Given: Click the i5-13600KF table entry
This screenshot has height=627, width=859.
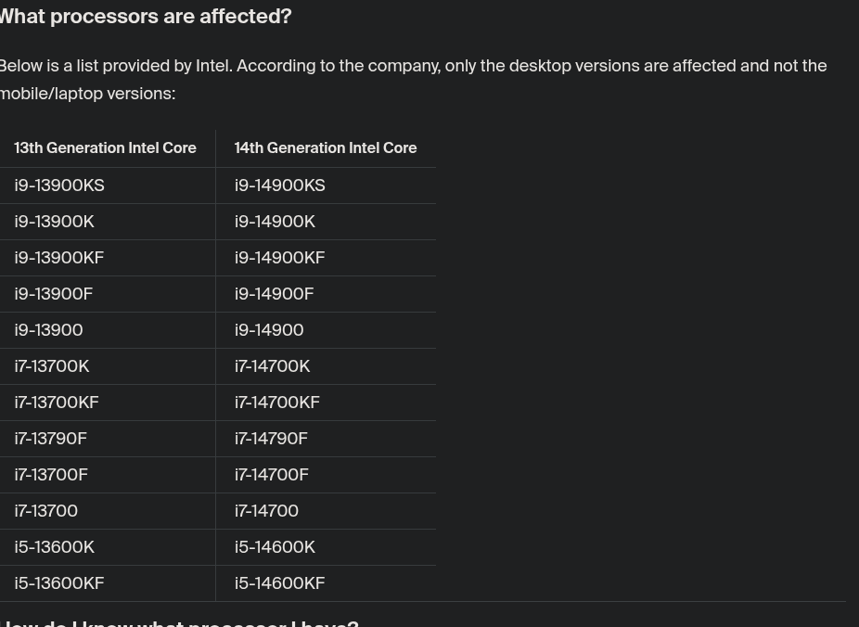Looking at the screenshot, I should [x=59, y=583].
